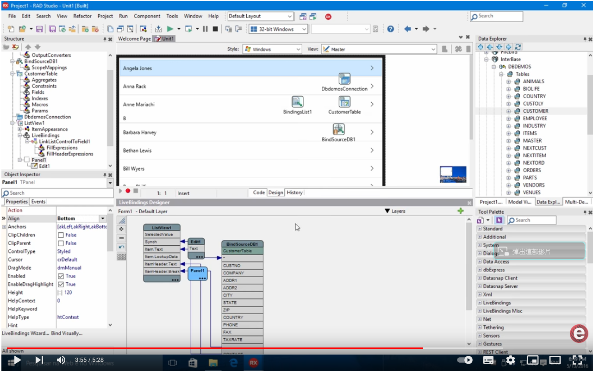This screenshot has height=372, width=593.
Task: Click the Panel1 node ellipsis in designer
Action: (x=202, y=278)
